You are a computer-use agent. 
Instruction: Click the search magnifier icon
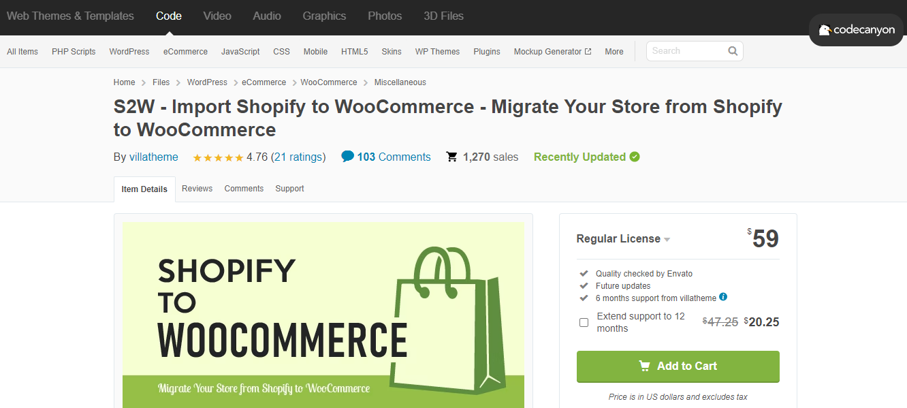[733, 51]
